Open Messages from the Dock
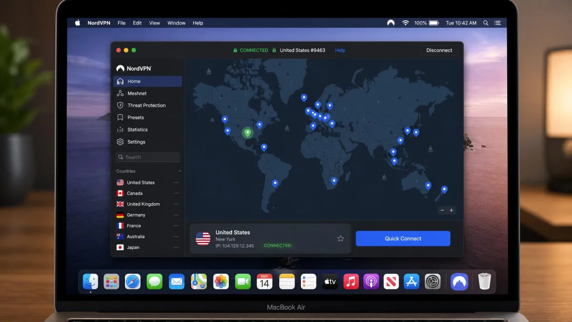572x322 pixels. coord(154,281)
